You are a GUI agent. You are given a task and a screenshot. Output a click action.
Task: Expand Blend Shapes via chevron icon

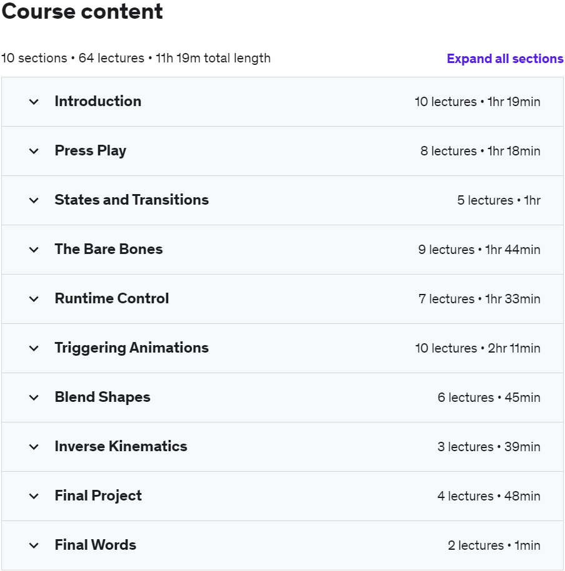(34, 398)
